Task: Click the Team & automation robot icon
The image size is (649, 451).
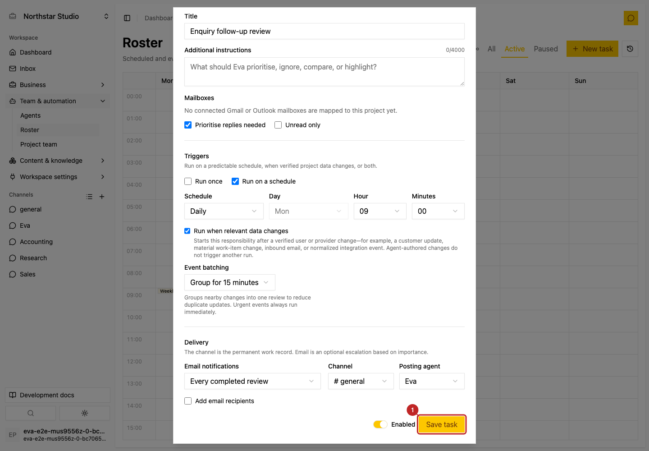Action: (x=13, y=101)
